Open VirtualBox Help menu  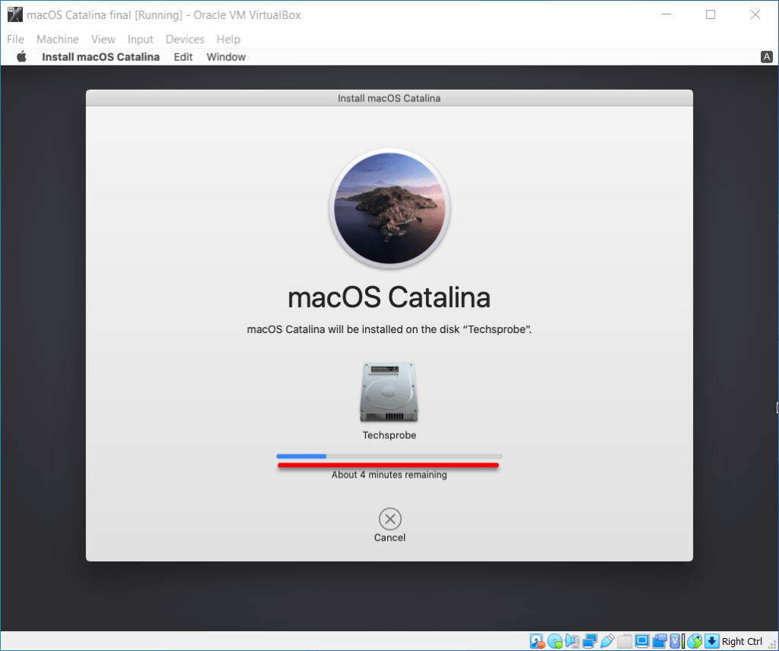tap(228, 40)
